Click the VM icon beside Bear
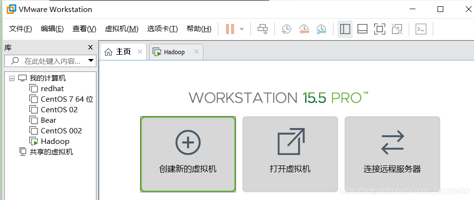Image resolution: width=474 pixels, height=200 pixels. tap(33, 120)
